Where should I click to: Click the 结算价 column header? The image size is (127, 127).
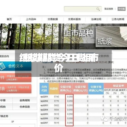[x=54, y=89]
